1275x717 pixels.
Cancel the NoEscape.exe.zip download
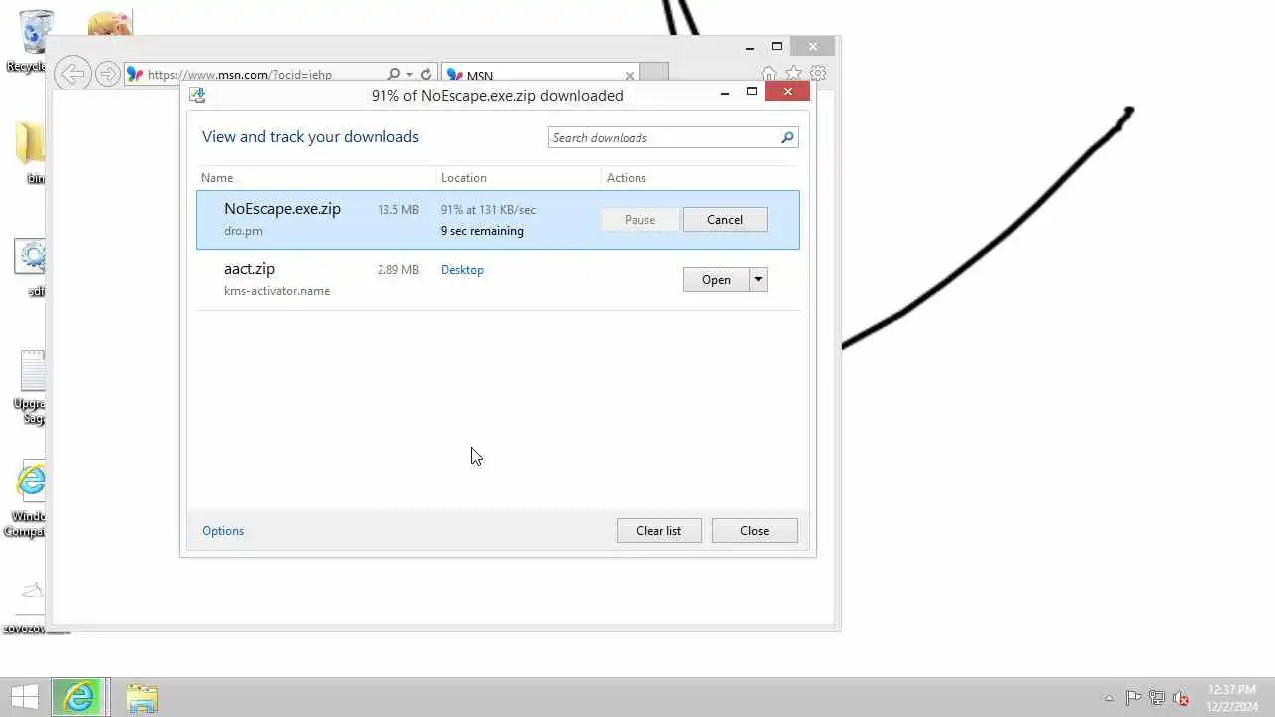(x=725, y=220)
